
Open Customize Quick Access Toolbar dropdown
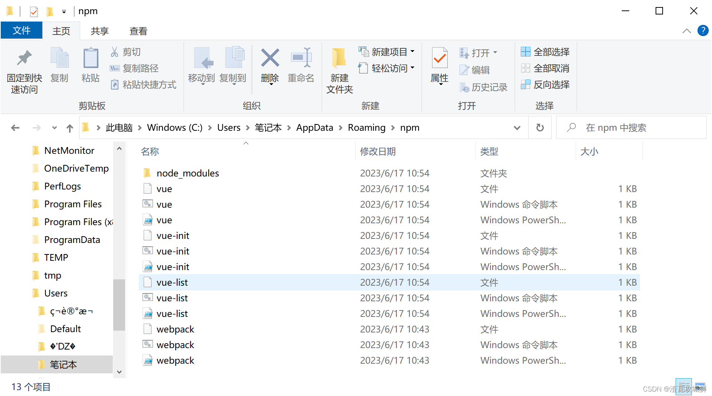(64, 12)
